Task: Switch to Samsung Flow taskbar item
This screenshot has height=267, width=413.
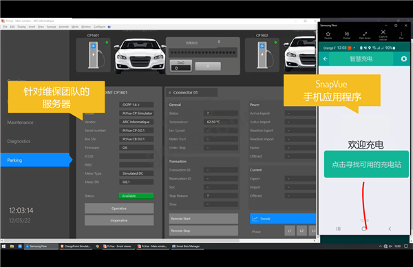Action: pyautogui.click(x=41, y=246)
